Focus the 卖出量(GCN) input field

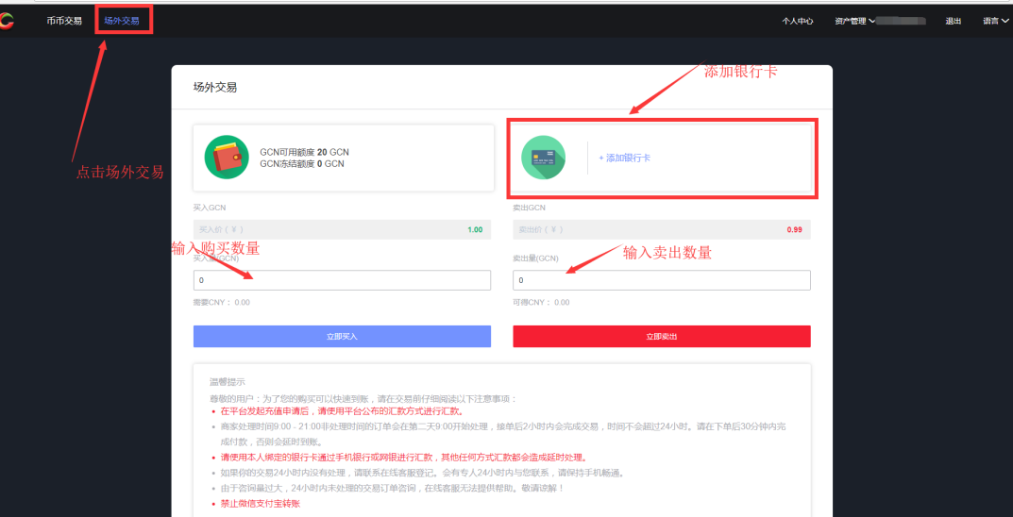(661, 280)
